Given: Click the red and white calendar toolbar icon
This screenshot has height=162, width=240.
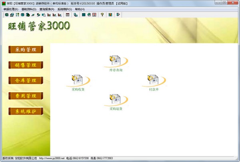Looking at the screenshot, I should click(x=94, y=15).
